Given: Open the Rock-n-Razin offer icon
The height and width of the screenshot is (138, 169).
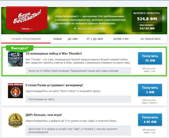Looking at the screenshot, I should click(15, 91).
